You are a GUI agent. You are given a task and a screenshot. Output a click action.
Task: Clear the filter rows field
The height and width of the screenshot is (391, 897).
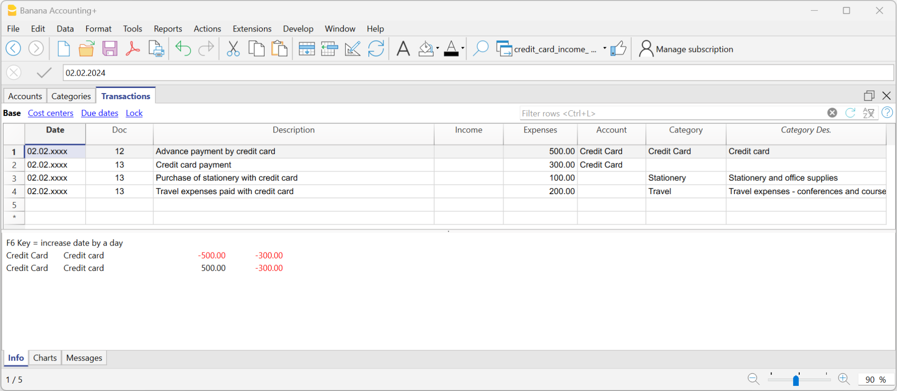click(x=832, y=113)
